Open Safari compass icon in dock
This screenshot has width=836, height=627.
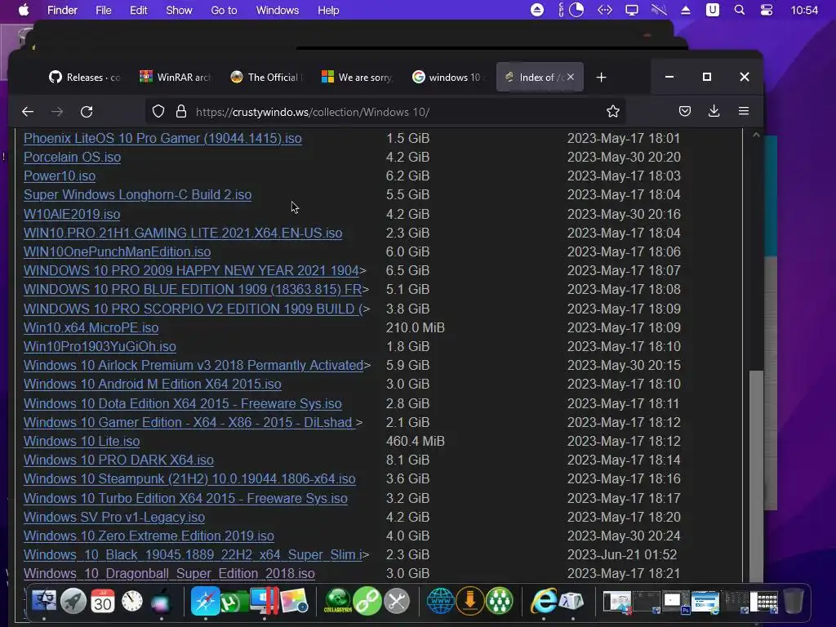205,601
